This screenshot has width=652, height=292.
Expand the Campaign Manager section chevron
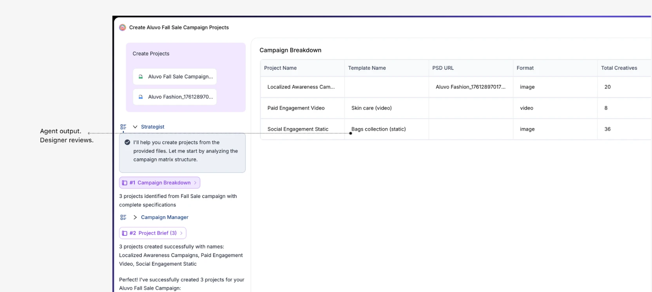click(135, 217)
